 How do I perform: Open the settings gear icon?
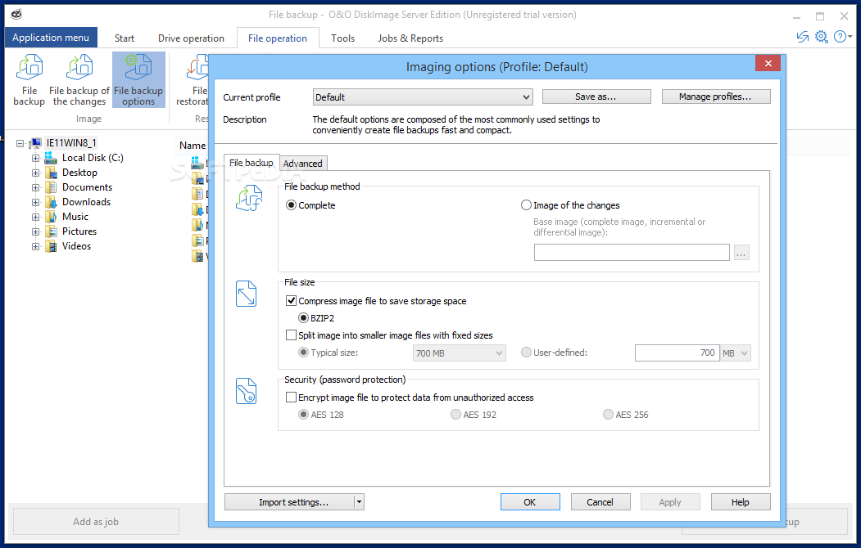(x=822, y=37)
